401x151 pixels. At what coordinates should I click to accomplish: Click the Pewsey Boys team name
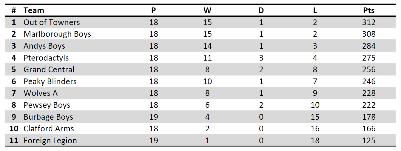click(x=47, y=105)
